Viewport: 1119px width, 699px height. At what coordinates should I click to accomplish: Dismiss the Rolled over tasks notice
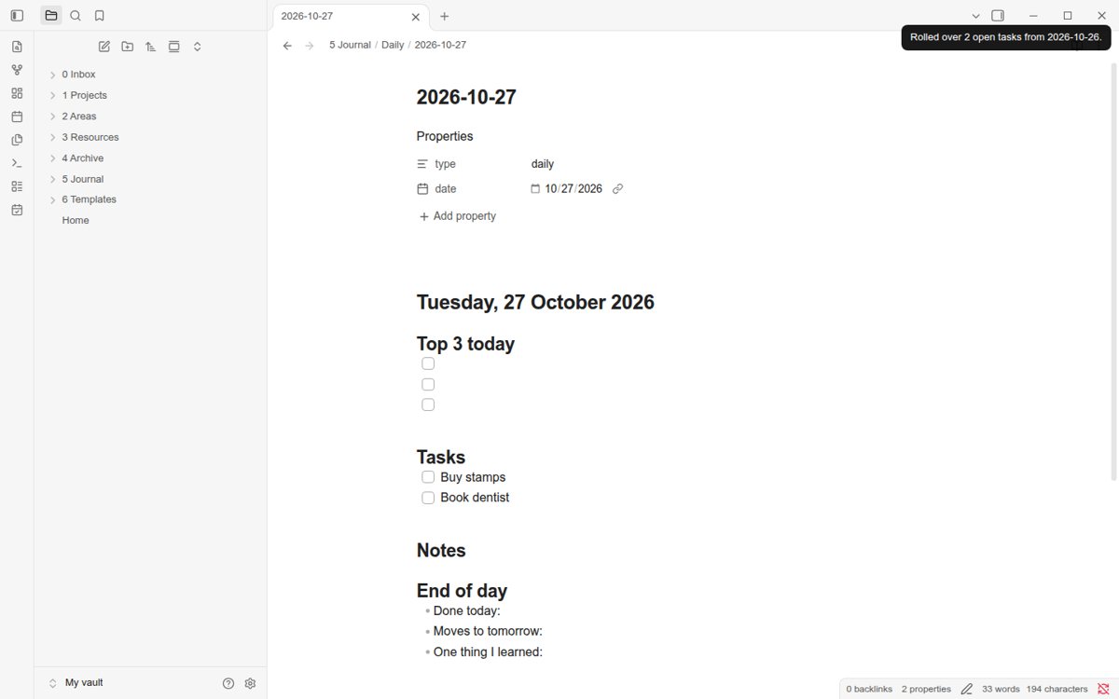1006,37
